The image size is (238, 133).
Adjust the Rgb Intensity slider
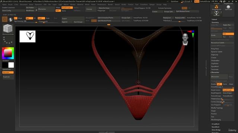26,21
